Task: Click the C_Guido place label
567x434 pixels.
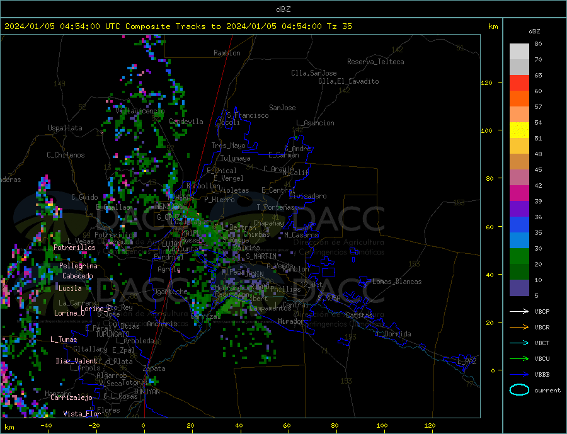Action: pos(84,197)
